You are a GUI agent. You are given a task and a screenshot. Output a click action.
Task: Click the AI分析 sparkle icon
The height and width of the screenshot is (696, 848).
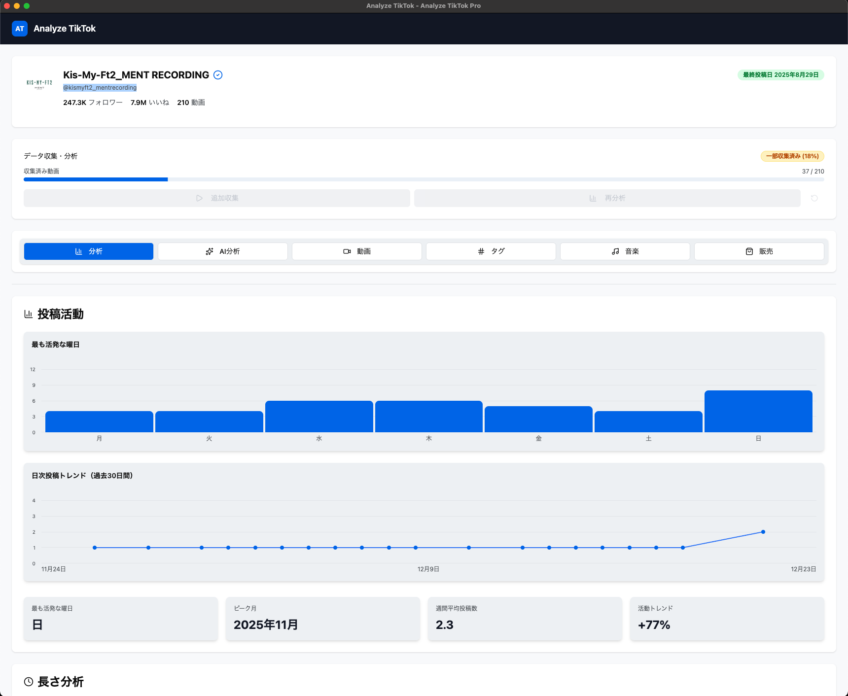[210, 251]
